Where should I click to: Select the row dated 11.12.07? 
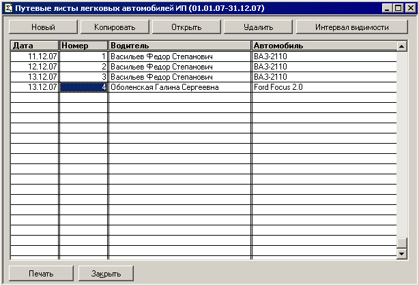click(x=34, y=57)
